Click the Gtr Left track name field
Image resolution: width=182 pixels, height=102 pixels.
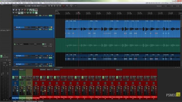(20, 27)
